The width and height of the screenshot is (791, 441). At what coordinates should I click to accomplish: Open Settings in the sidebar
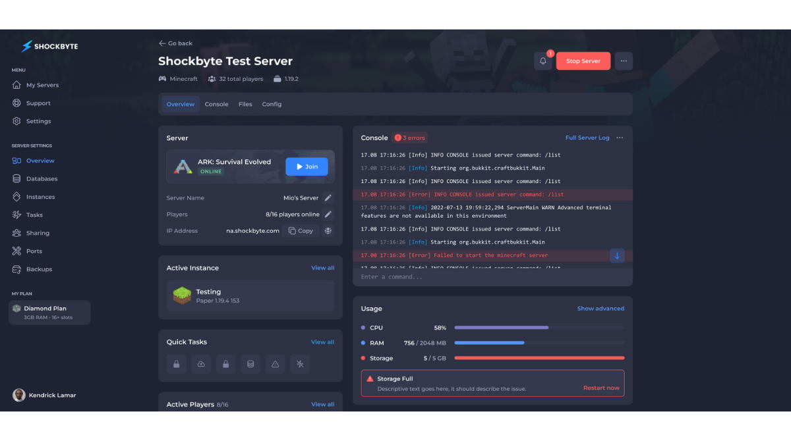click(32, 121)
